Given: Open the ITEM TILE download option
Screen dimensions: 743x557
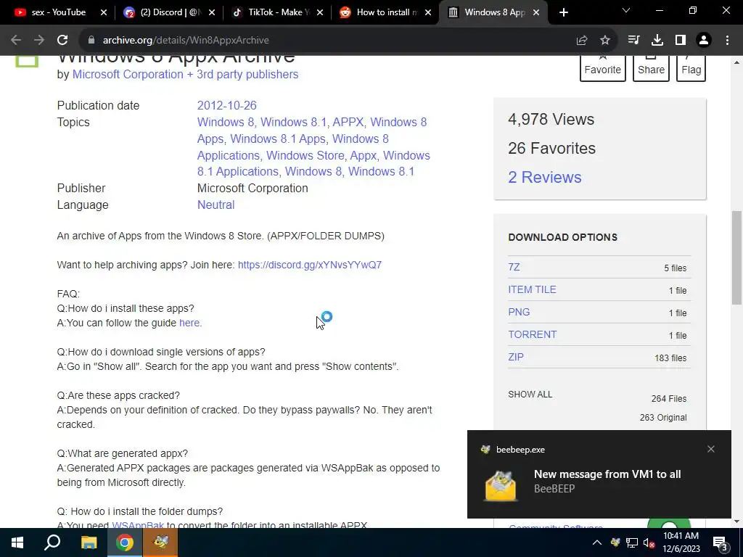Looking at the screenshot, I should (532, 289).
